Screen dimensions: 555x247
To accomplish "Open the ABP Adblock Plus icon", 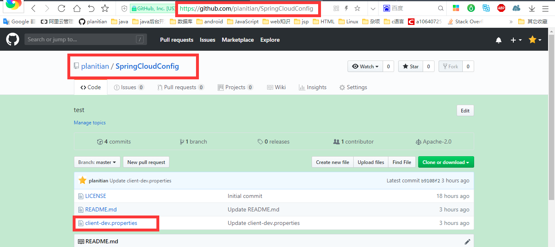I will click(501, 8).
